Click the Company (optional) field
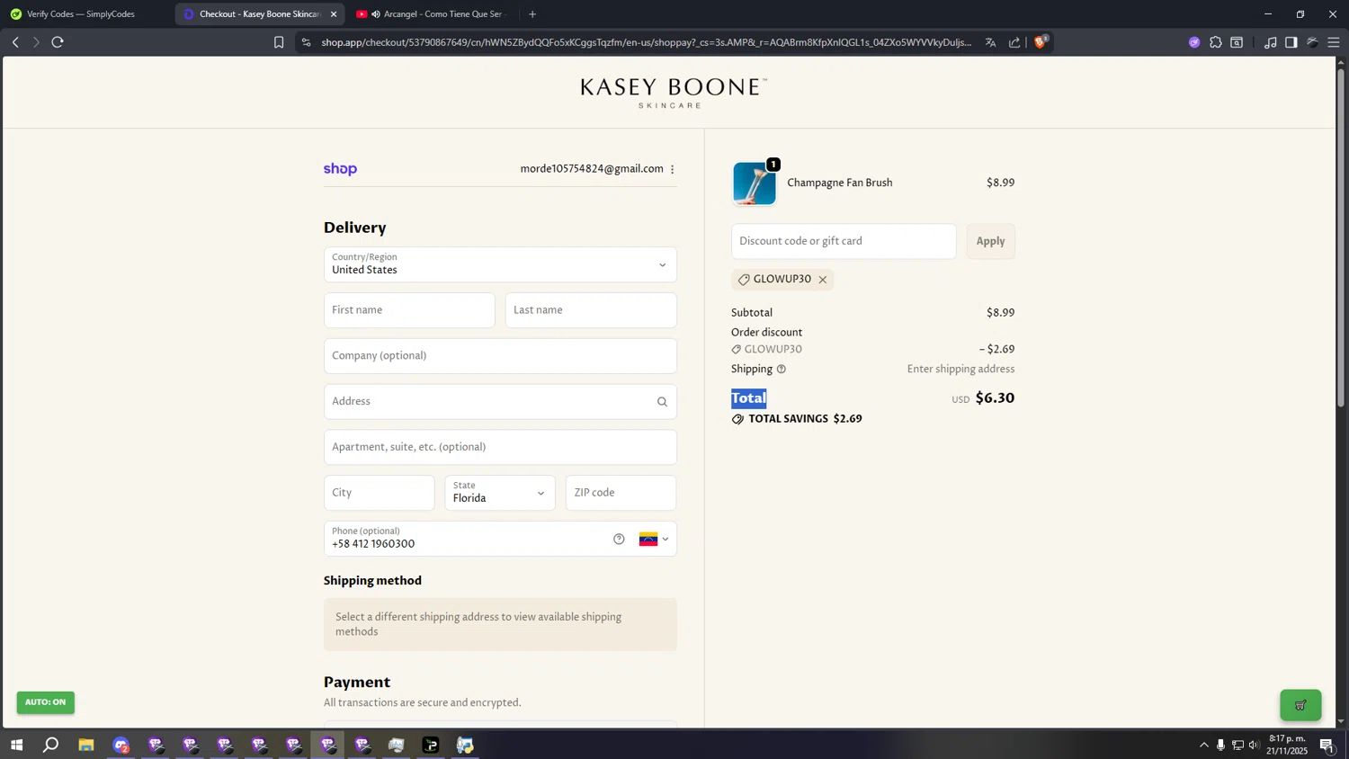1349x759 pixels. pos(500,356)
